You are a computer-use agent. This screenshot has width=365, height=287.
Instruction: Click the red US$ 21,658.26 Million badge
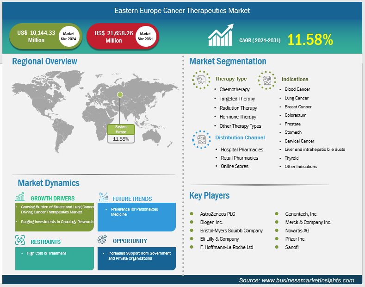[x=123, y=37]
